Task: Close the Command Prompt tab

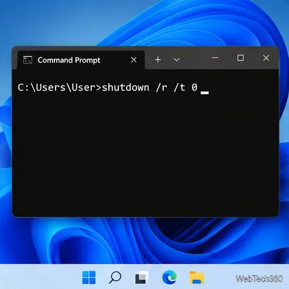Action: coord(134,60)
